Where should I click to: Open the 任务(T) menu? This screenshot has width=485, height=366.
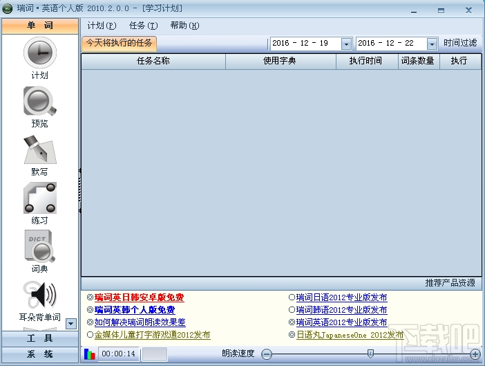(143, 26)
